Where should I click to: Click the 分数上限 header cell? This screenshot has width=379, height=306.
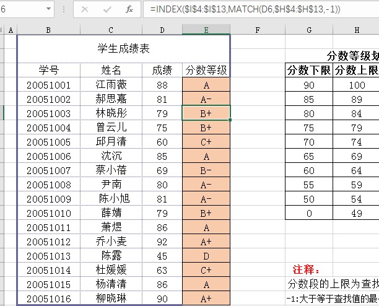356,71
